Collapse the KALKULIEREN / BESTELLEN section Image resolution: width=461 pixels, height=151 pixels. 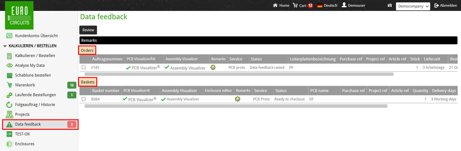point(5,46)
